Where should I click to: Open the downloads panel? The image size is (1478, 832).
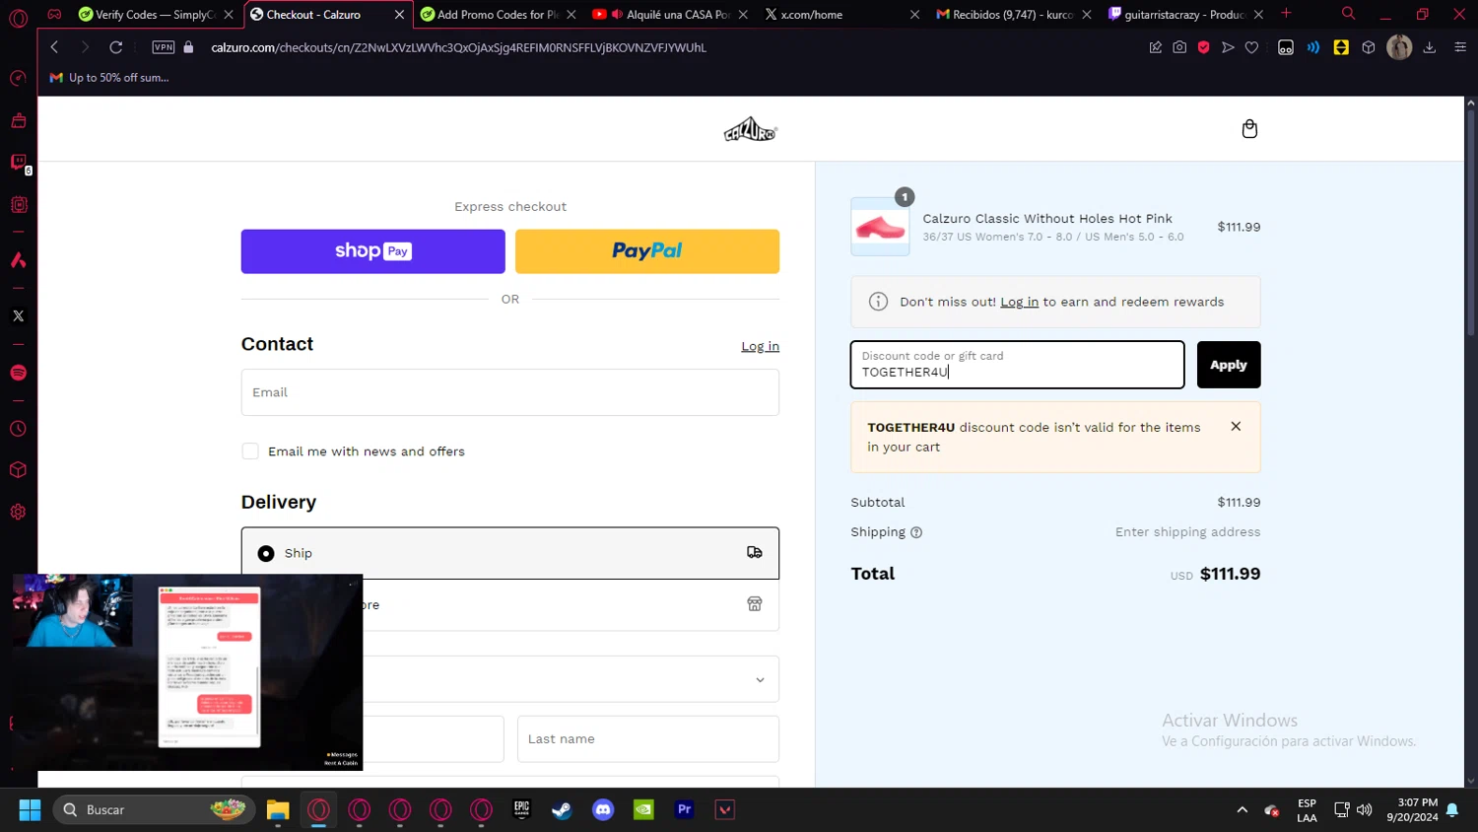(x=1430, y=47)
